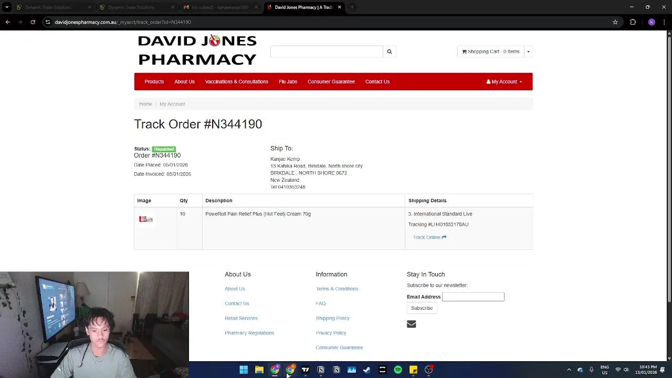Screen dimensions: 672x378
Task: Click the envelope email icon in footer
Action: 411,324
